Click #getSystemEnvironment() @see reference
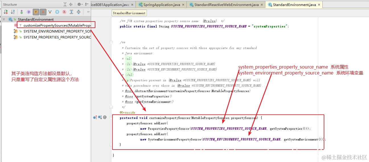The height and width of the screenshot is (162, 369). coord(154,102)
